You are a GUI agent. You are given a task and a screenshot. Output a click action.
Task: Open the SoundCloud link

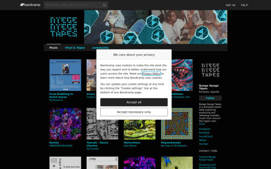tap(206, 137)
